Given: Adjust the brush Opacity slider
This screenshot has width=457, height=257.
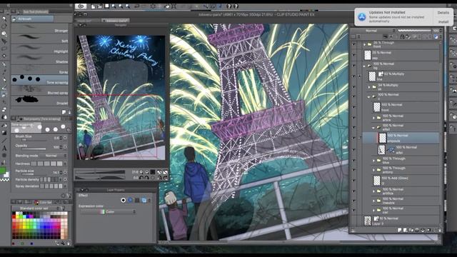Looking at the screenshot, I should coord(34,149).
